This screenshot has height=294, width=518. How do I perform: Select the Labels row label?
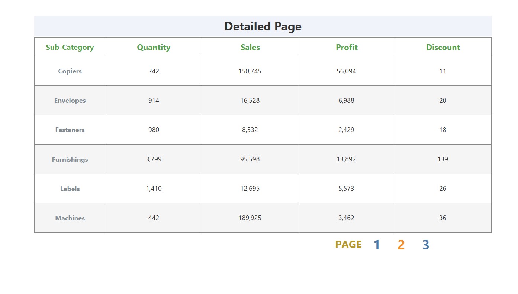pos(70,189)
